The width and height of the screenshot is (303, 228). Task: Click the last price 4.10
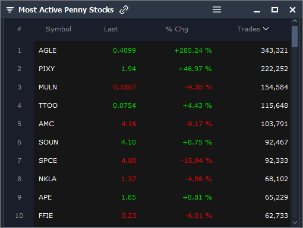pyautogui.click(x=128, y=142)
